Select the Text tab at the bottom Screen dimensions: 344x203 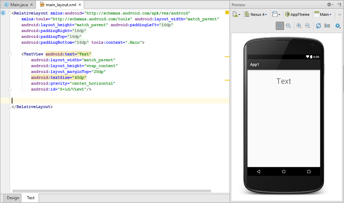pyautogui.click(x=30, y=198)
